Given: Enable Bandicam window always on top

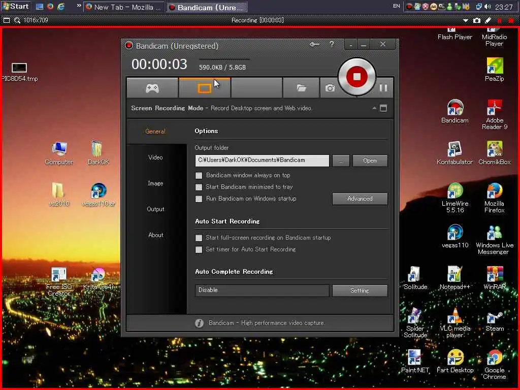Looking at the screenshot, I should point(199,175).
